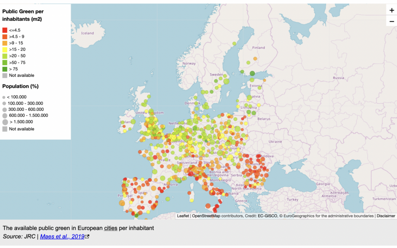Click the Serbia label on the map
Viewport: 397px width, 248px height.
[x=236, y=175]
